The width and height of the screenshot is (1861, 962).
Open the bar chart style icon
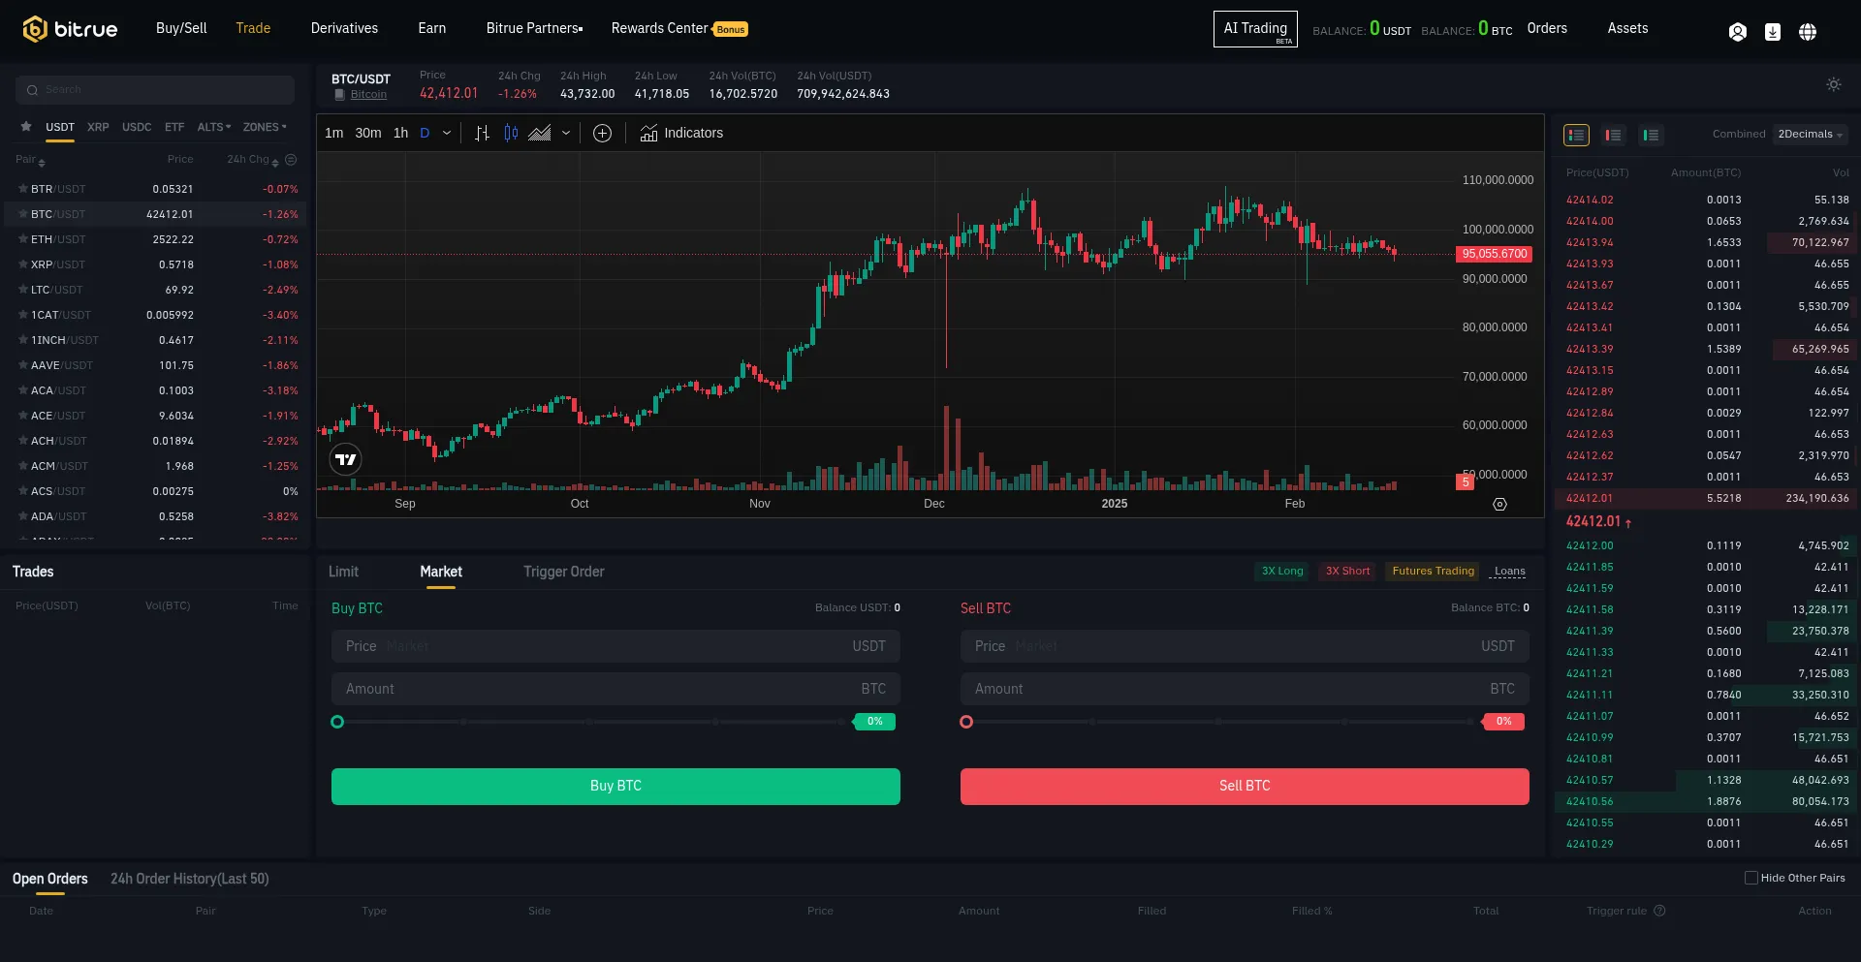(482, 133)
